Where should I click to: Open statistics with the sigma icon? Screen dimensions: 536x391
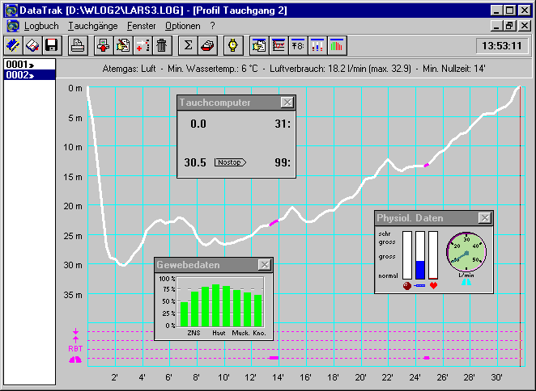pos(188,45)
